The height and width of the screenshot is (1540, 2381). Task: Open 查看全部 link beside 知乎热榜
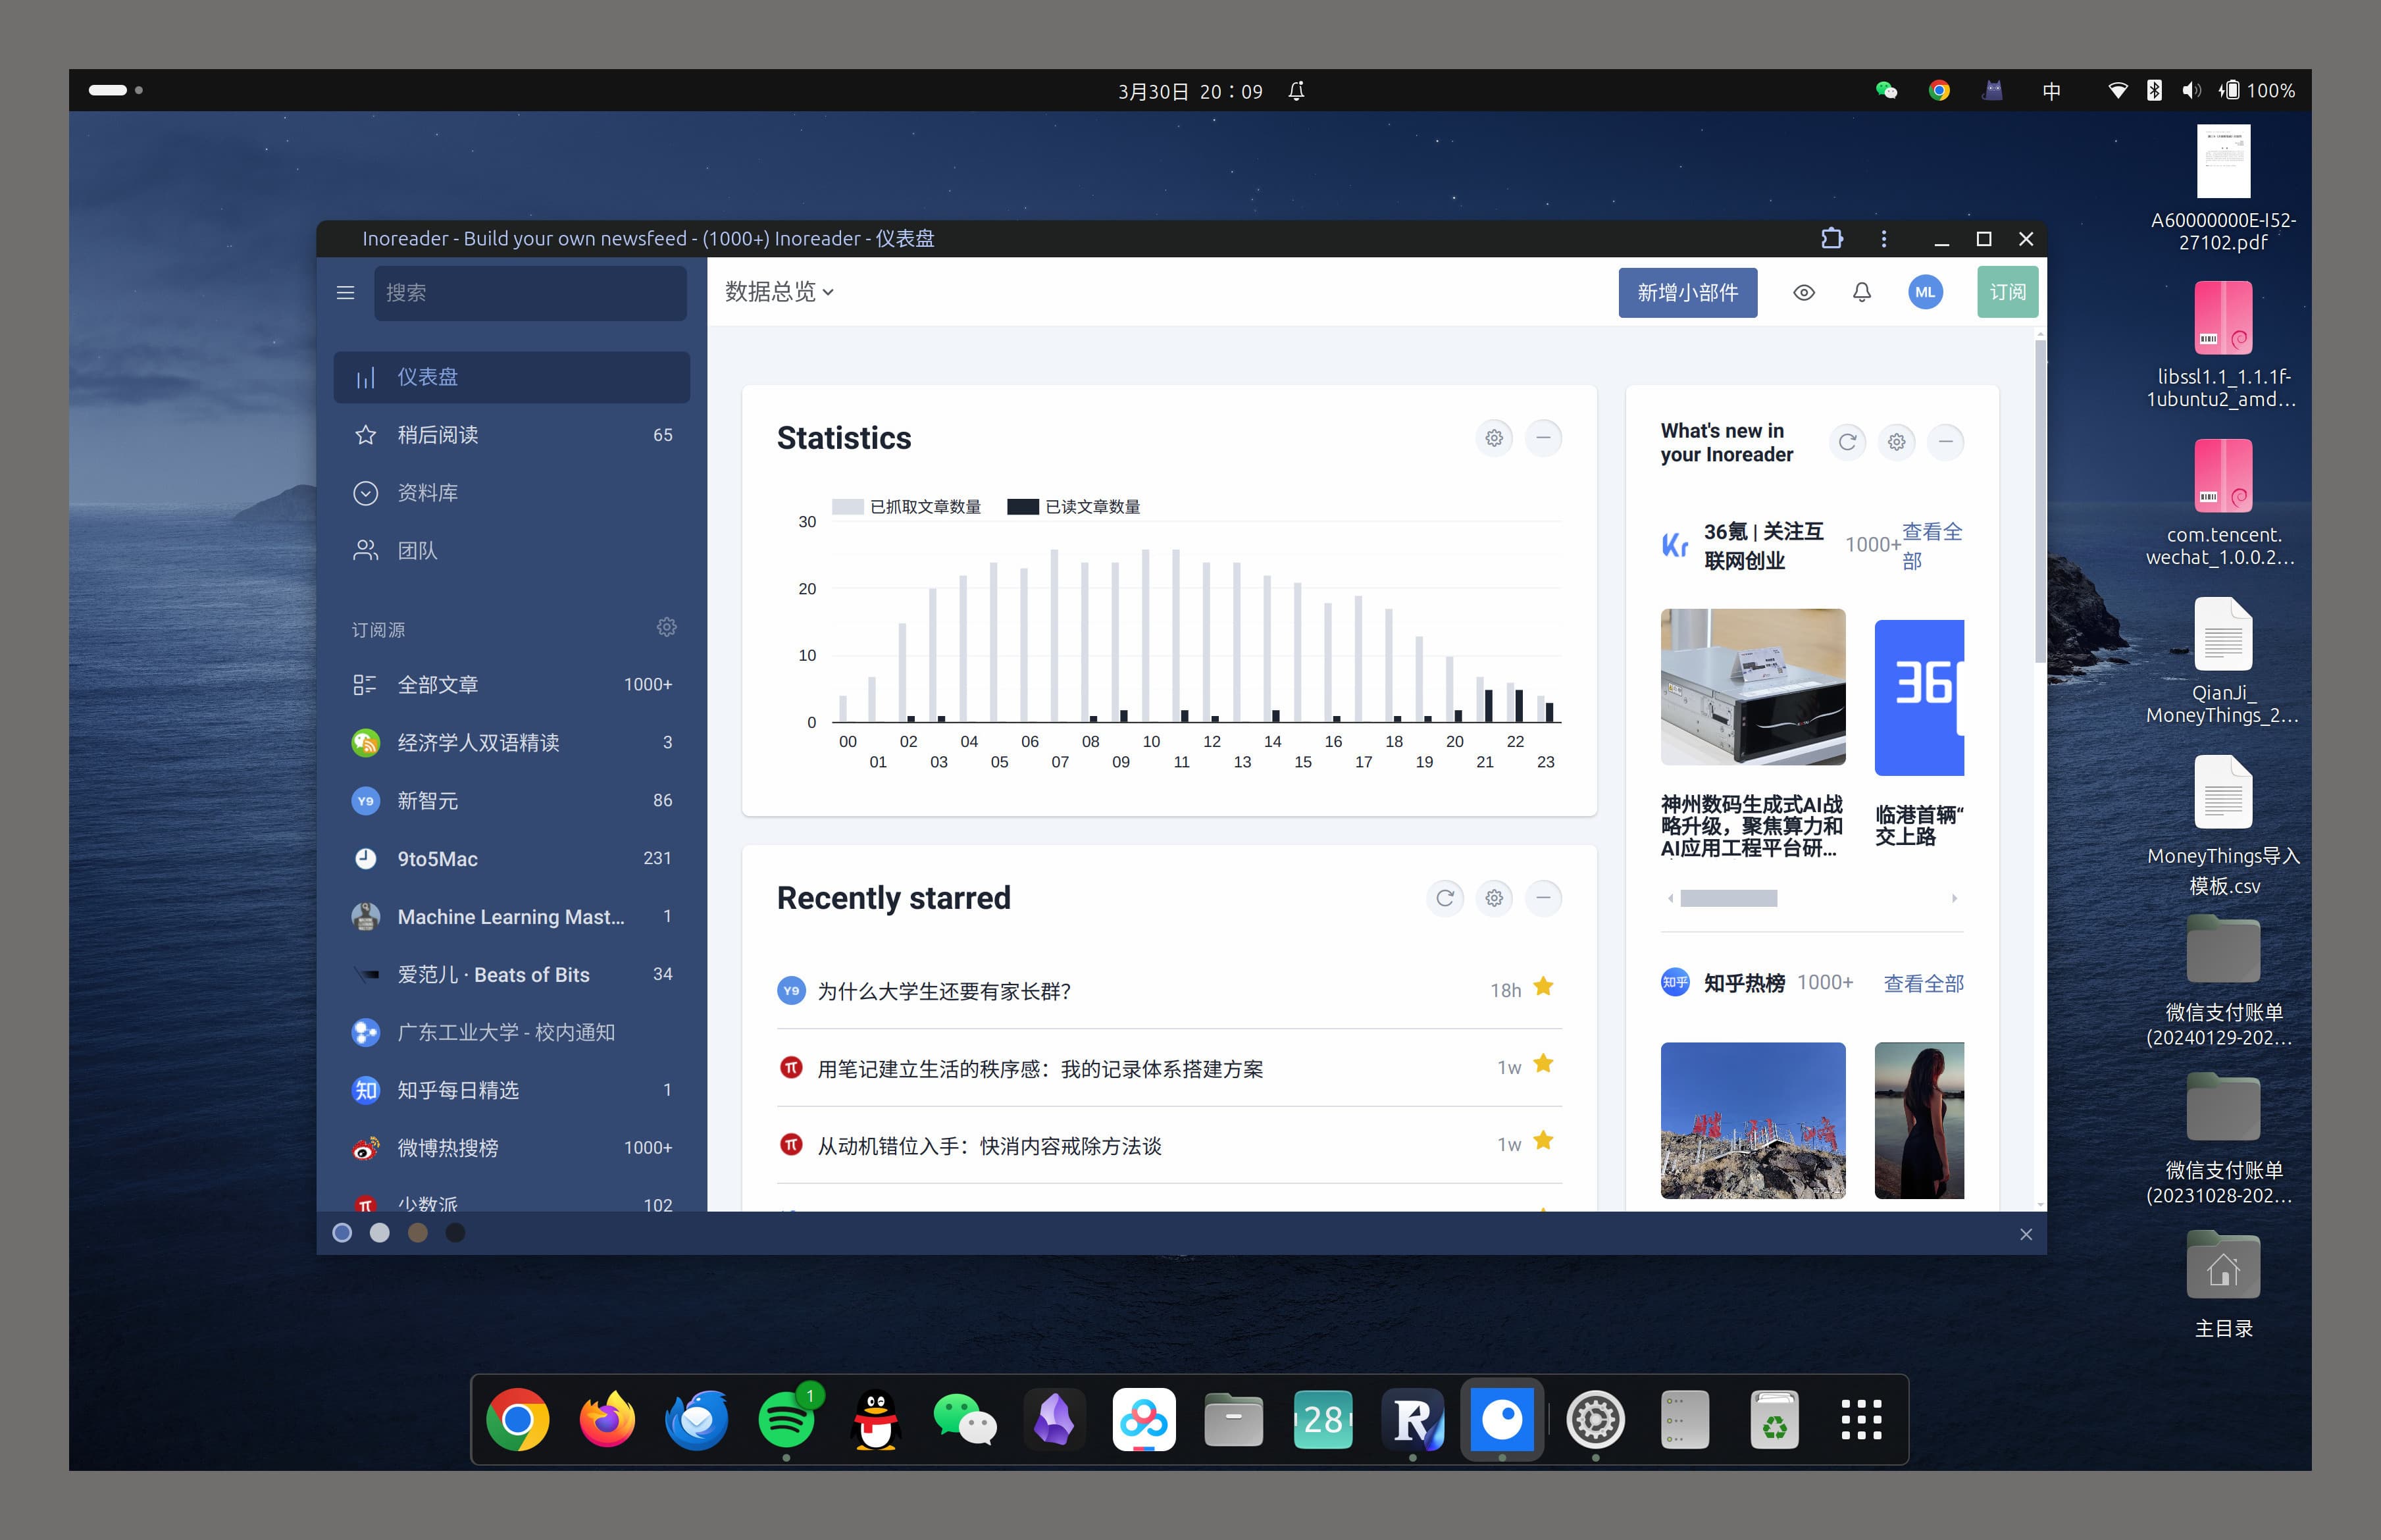click(x=1924, y=983)
